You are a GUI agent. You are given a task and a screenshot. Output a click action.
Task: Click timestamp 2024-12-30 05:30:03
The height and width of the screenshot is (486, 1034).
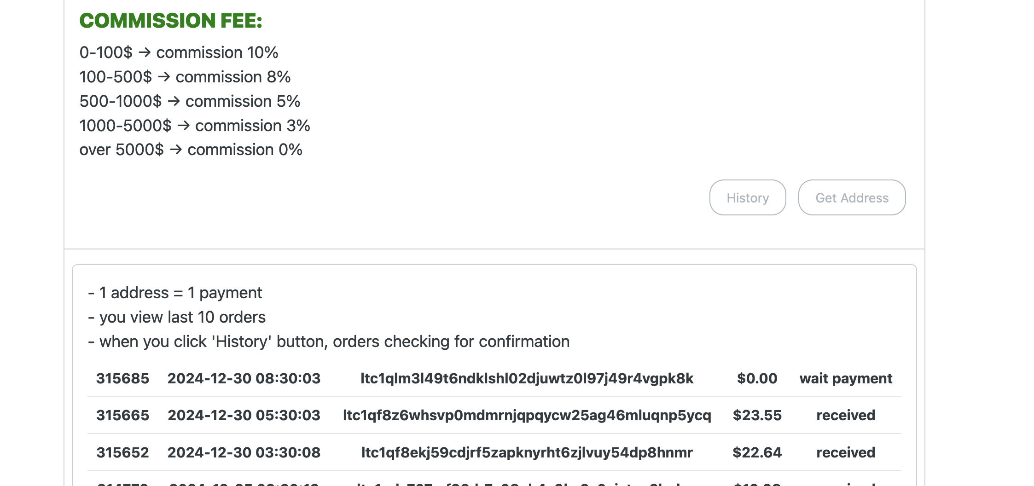[244, 415]
